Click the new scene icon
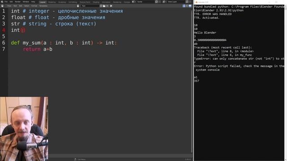The height and width of the screenshot is (161, 287). [157, 2]
